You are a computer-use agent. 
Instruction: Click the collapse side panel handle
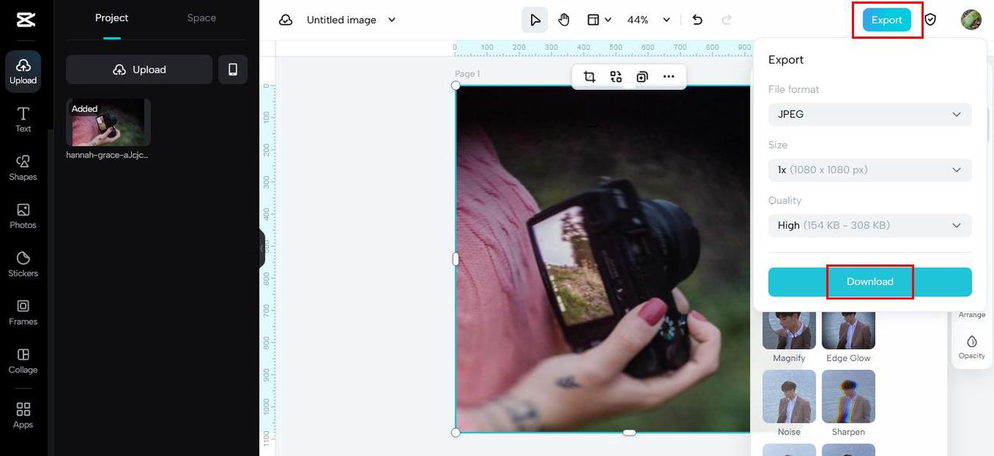(262, 248)
